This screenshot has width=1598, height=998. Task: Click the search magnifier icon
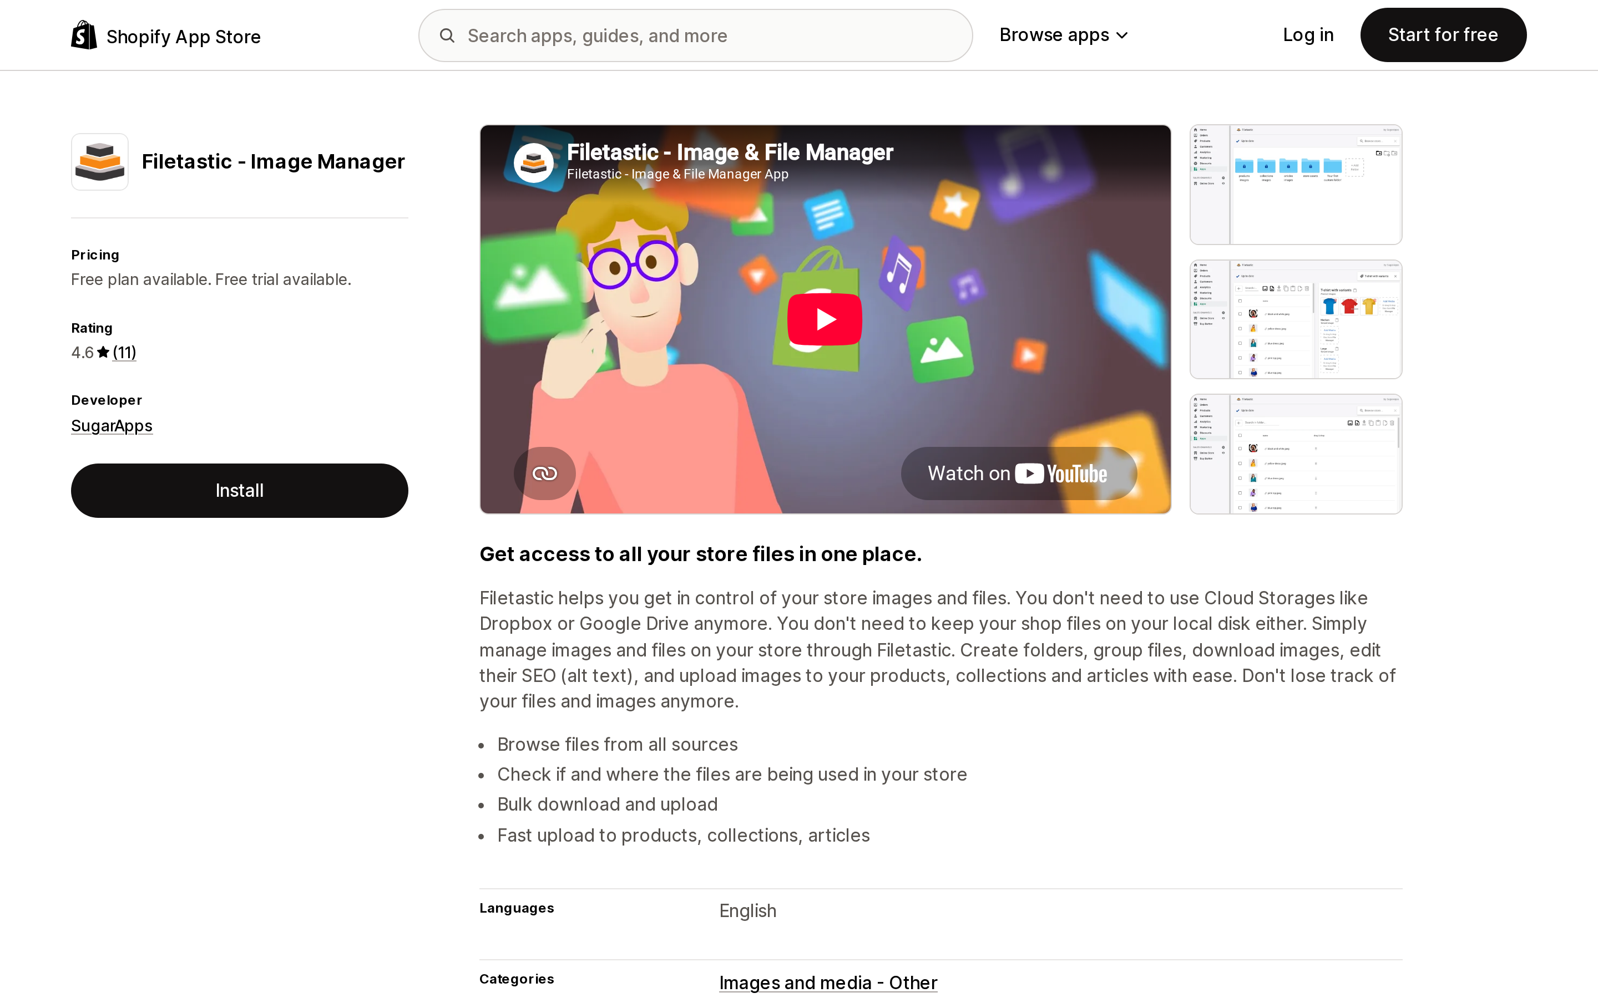pyautogui.click(x=447, y=35)
